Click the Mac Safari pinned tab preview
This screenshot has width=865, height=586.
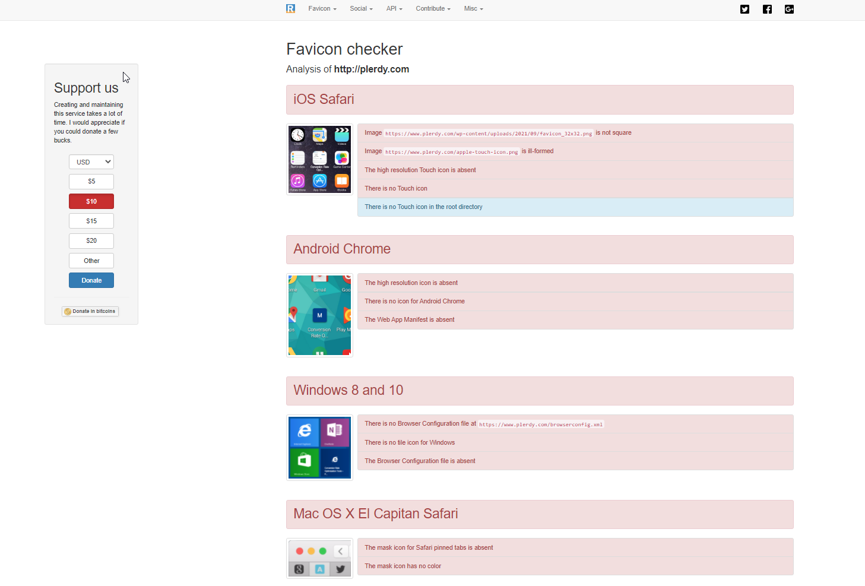pyautogui.click(x=319, y=558)
